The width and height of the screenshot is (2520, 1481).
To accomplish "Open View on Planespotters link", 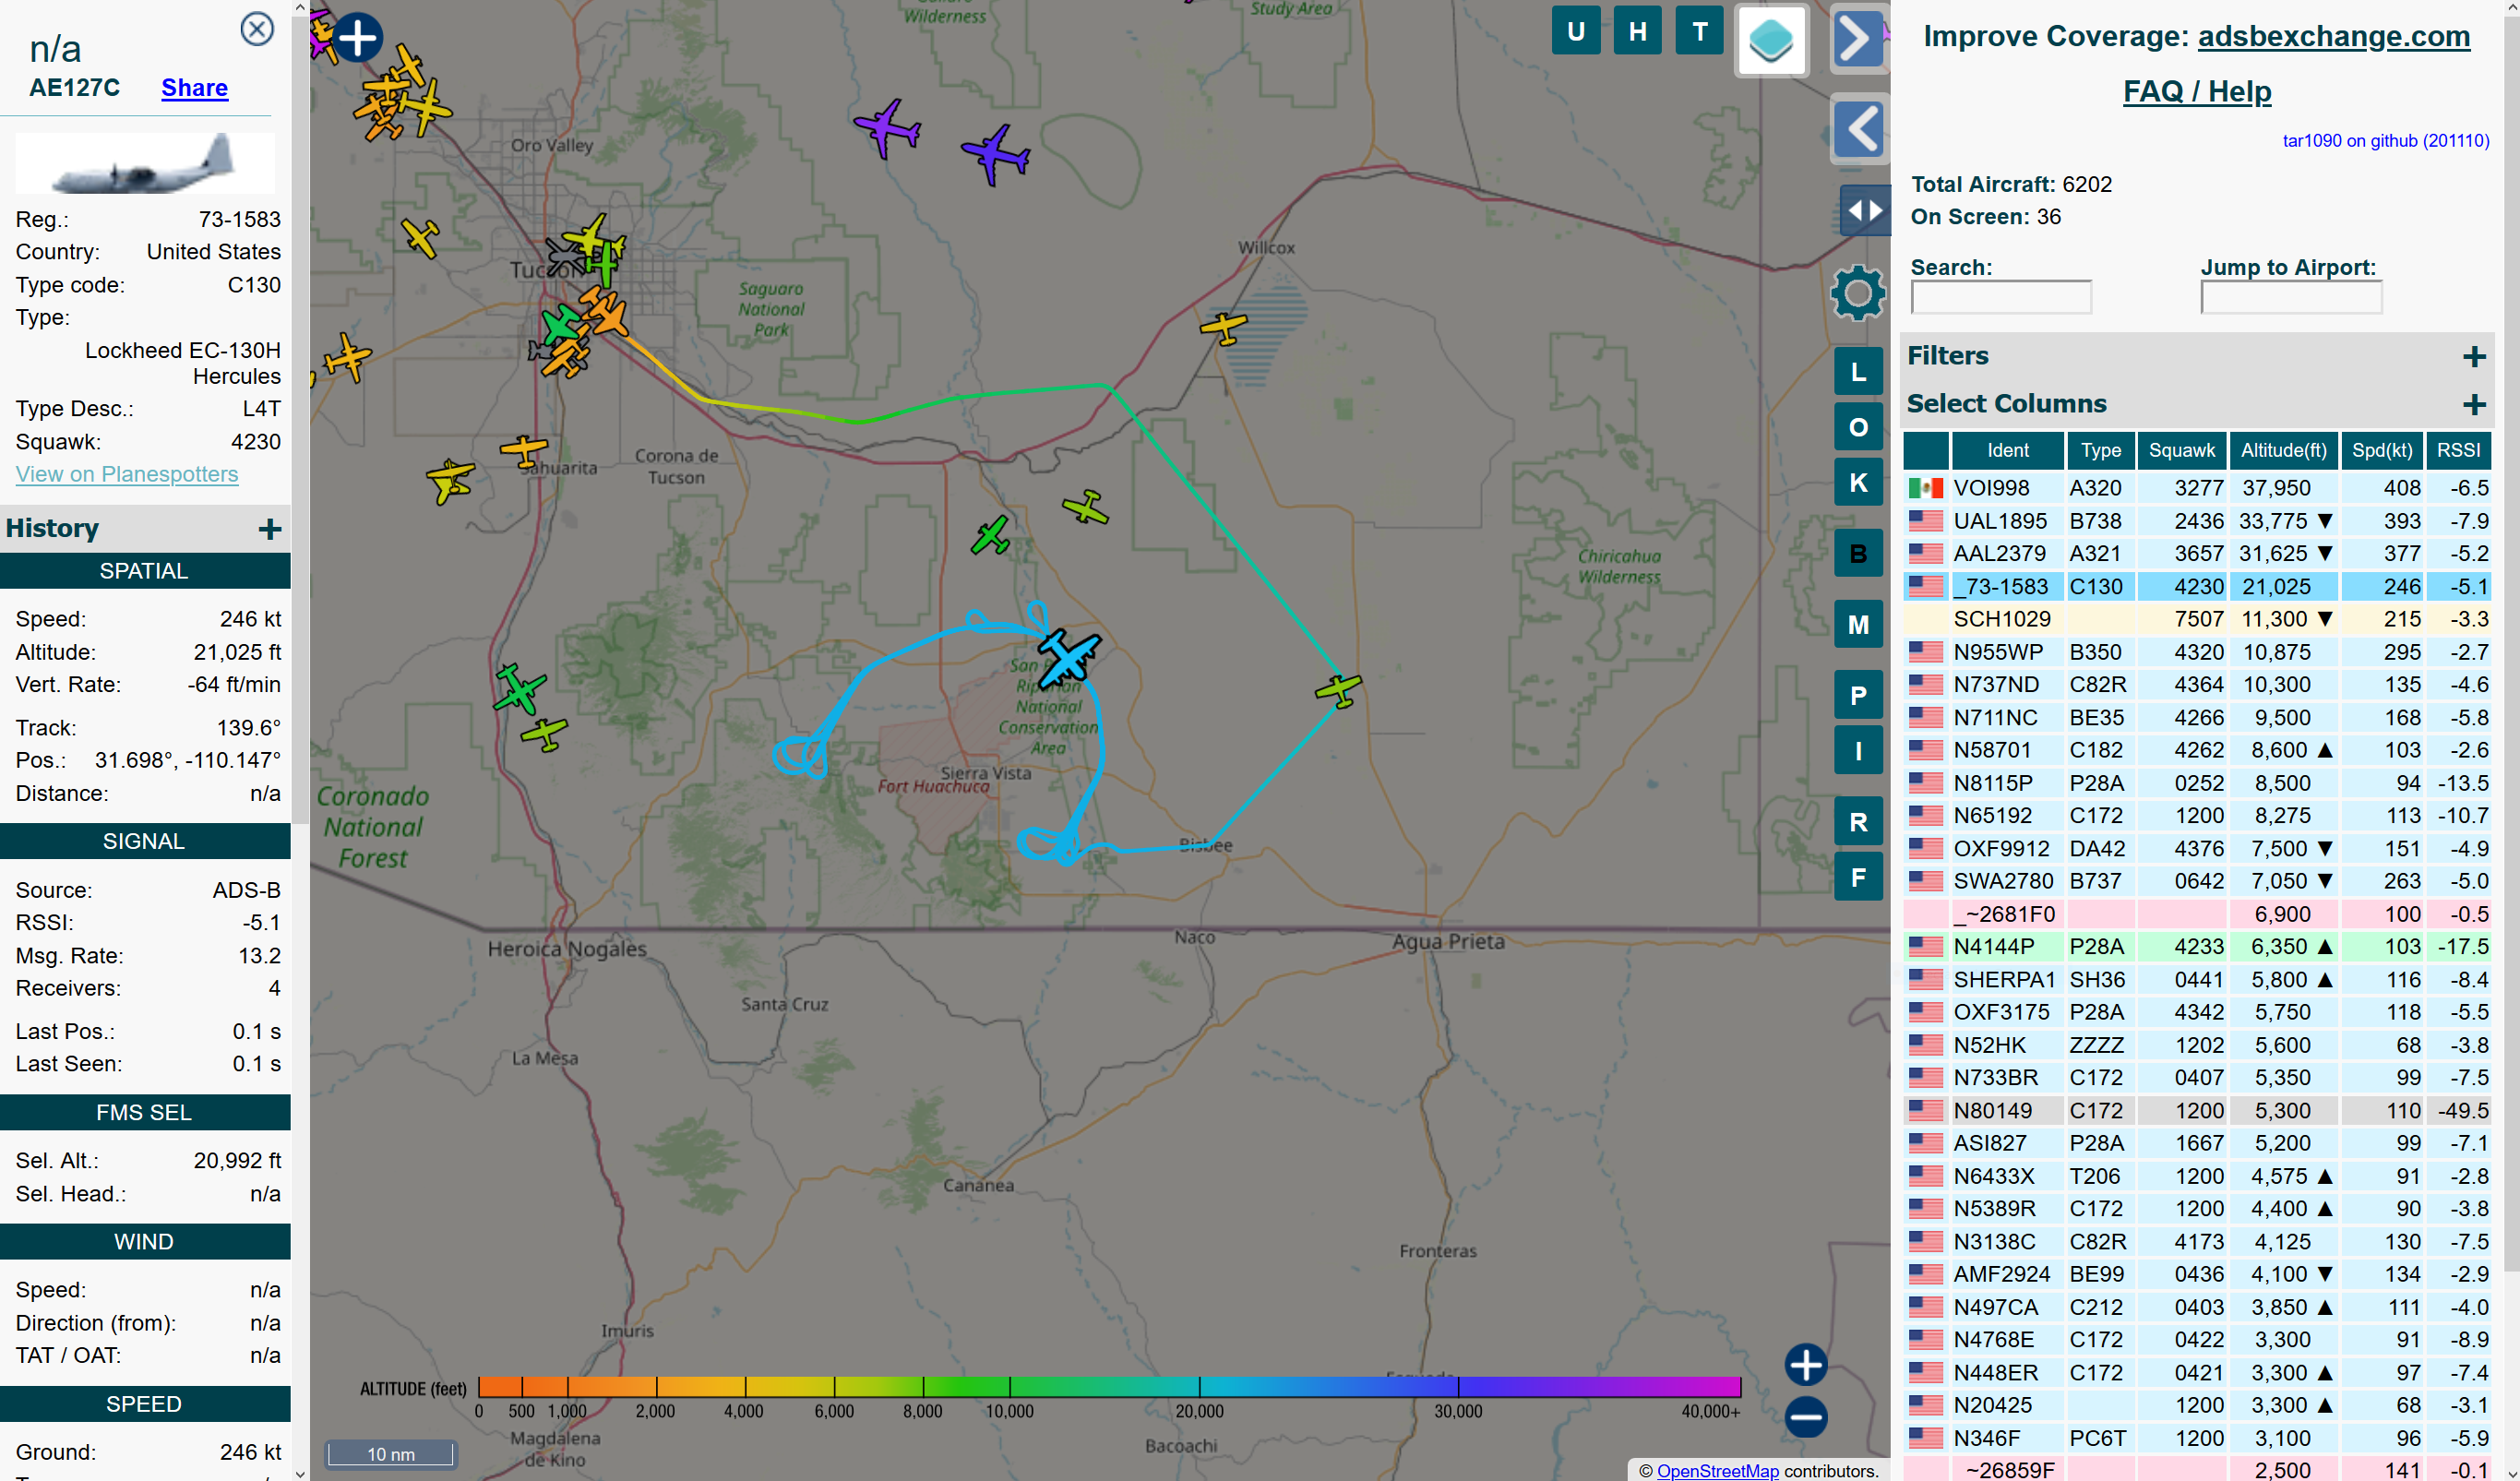I will tap(127, 474).
